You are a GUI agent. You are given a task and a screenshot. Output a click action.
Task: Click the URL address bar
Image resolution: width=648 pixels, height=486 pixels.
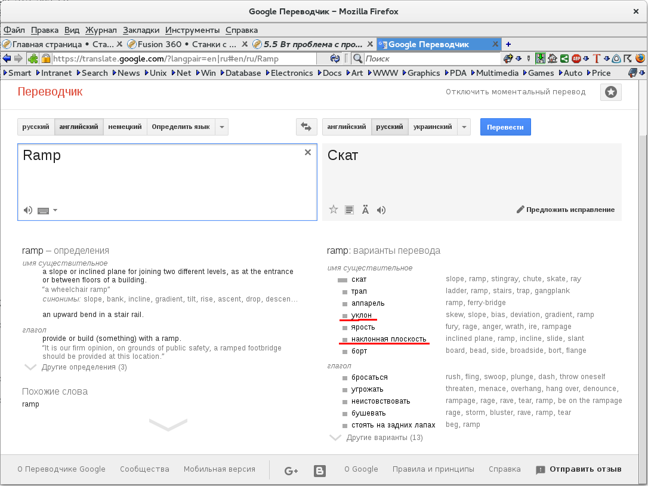pyautogui.click(x=184, y=59)
